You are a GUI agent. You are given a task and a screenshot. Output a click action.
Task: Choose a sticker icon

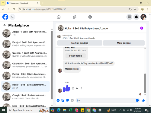click(x=67, y=100)
